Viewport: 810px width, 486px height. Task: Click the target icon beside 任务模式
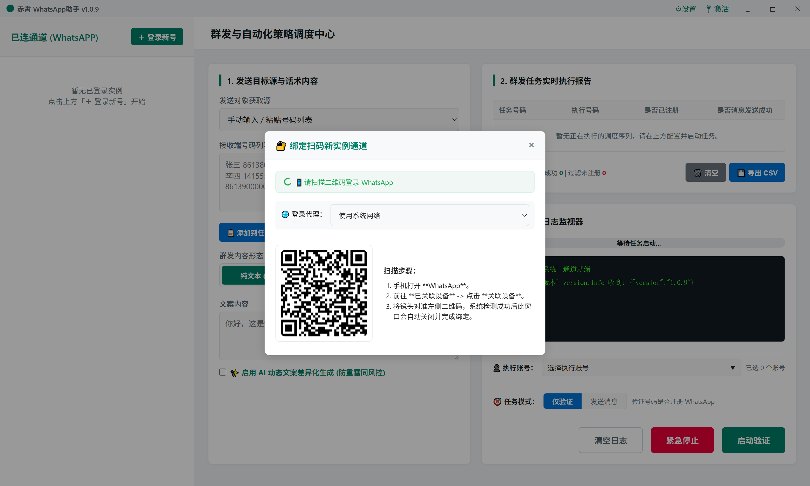[x=497, y=402]
